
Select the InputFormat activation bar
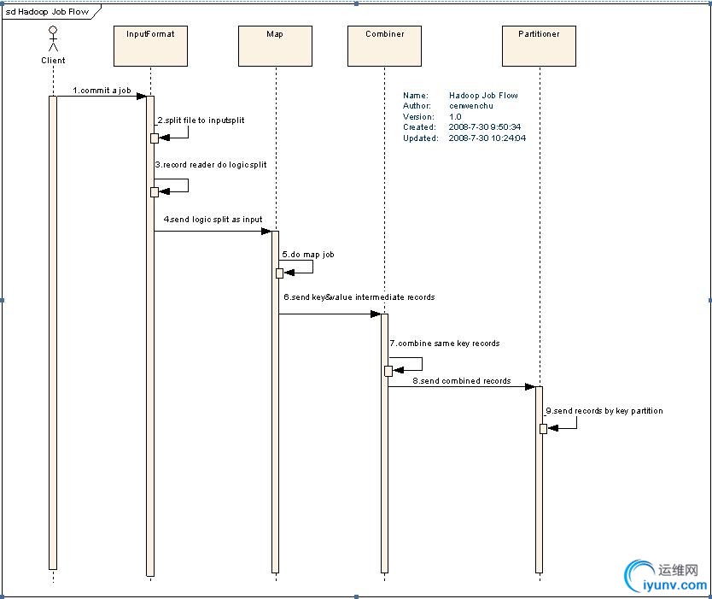150,336
